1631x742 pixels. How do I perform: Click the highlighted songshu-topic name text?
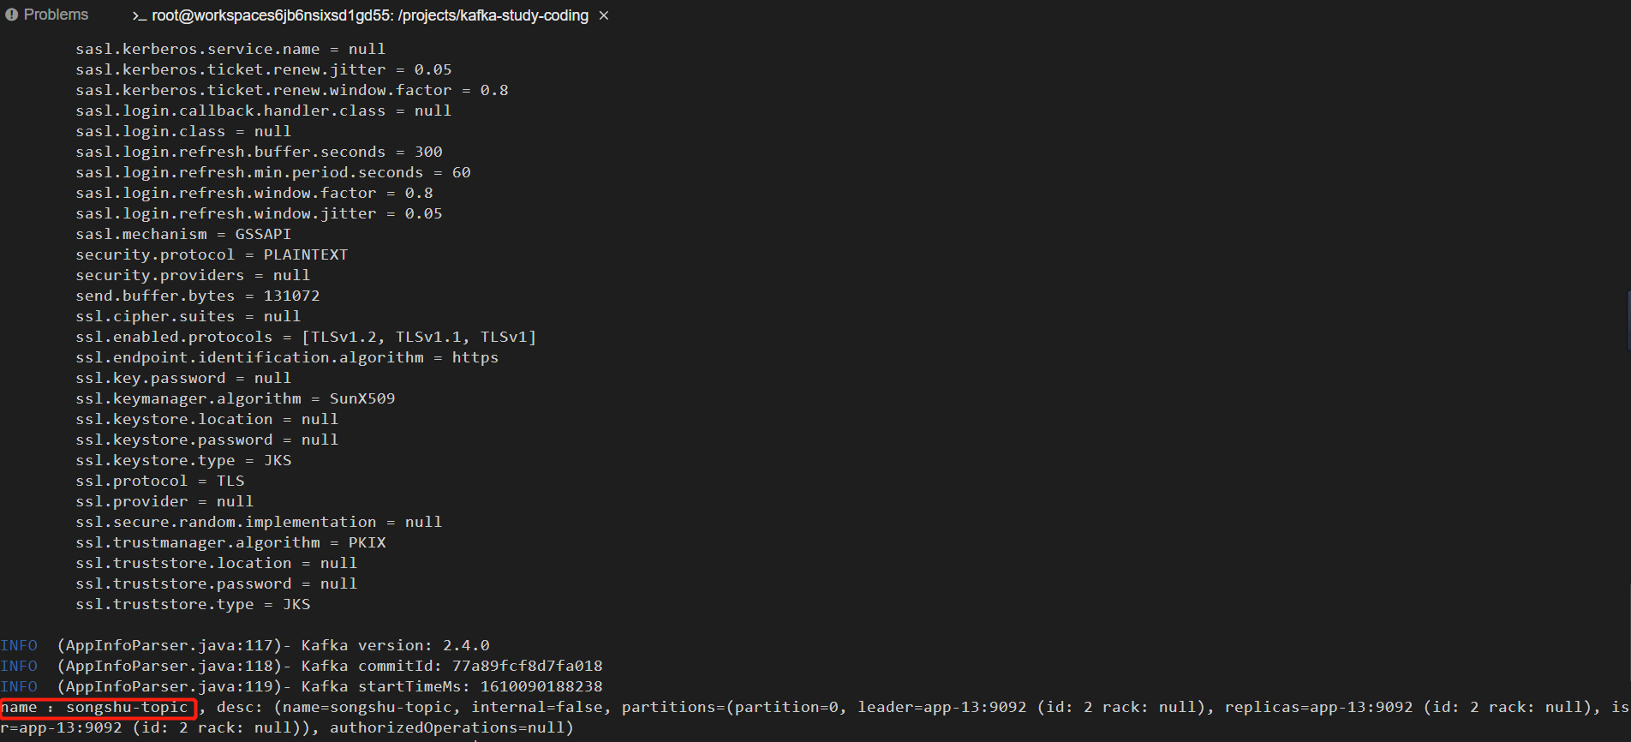click(x=99, y=708)
